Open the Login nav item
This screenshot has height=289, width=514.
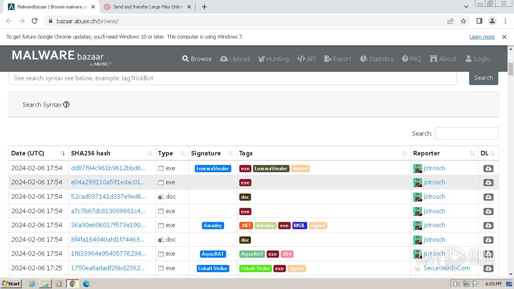coord(477,59)
